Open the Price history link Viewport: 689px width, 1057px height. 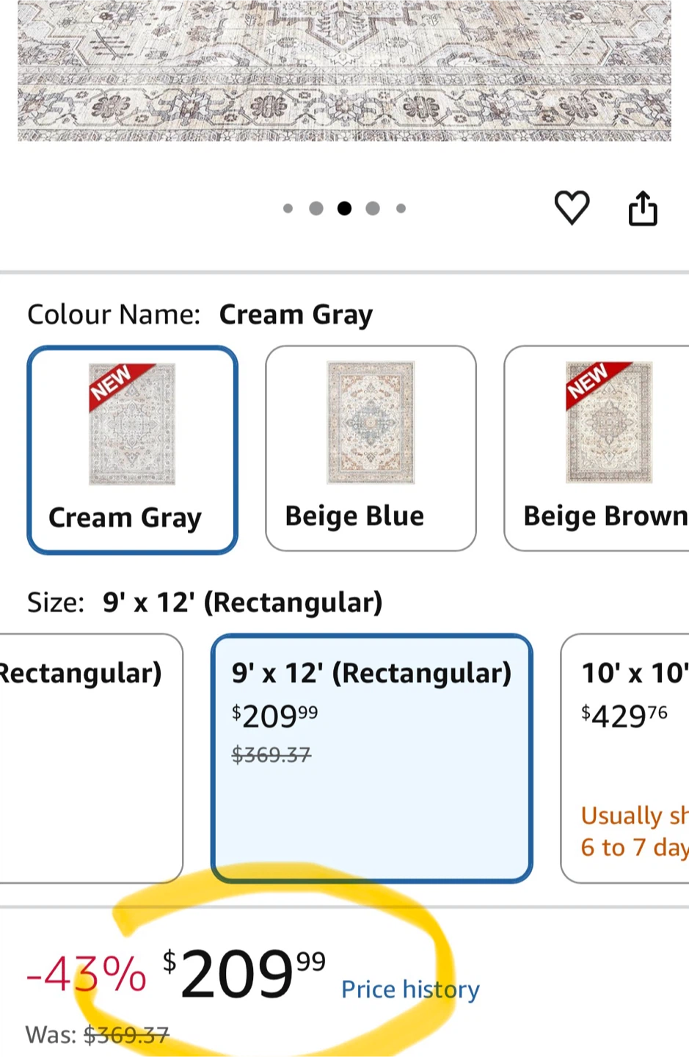pyautogui.click(x=410, y=989)
